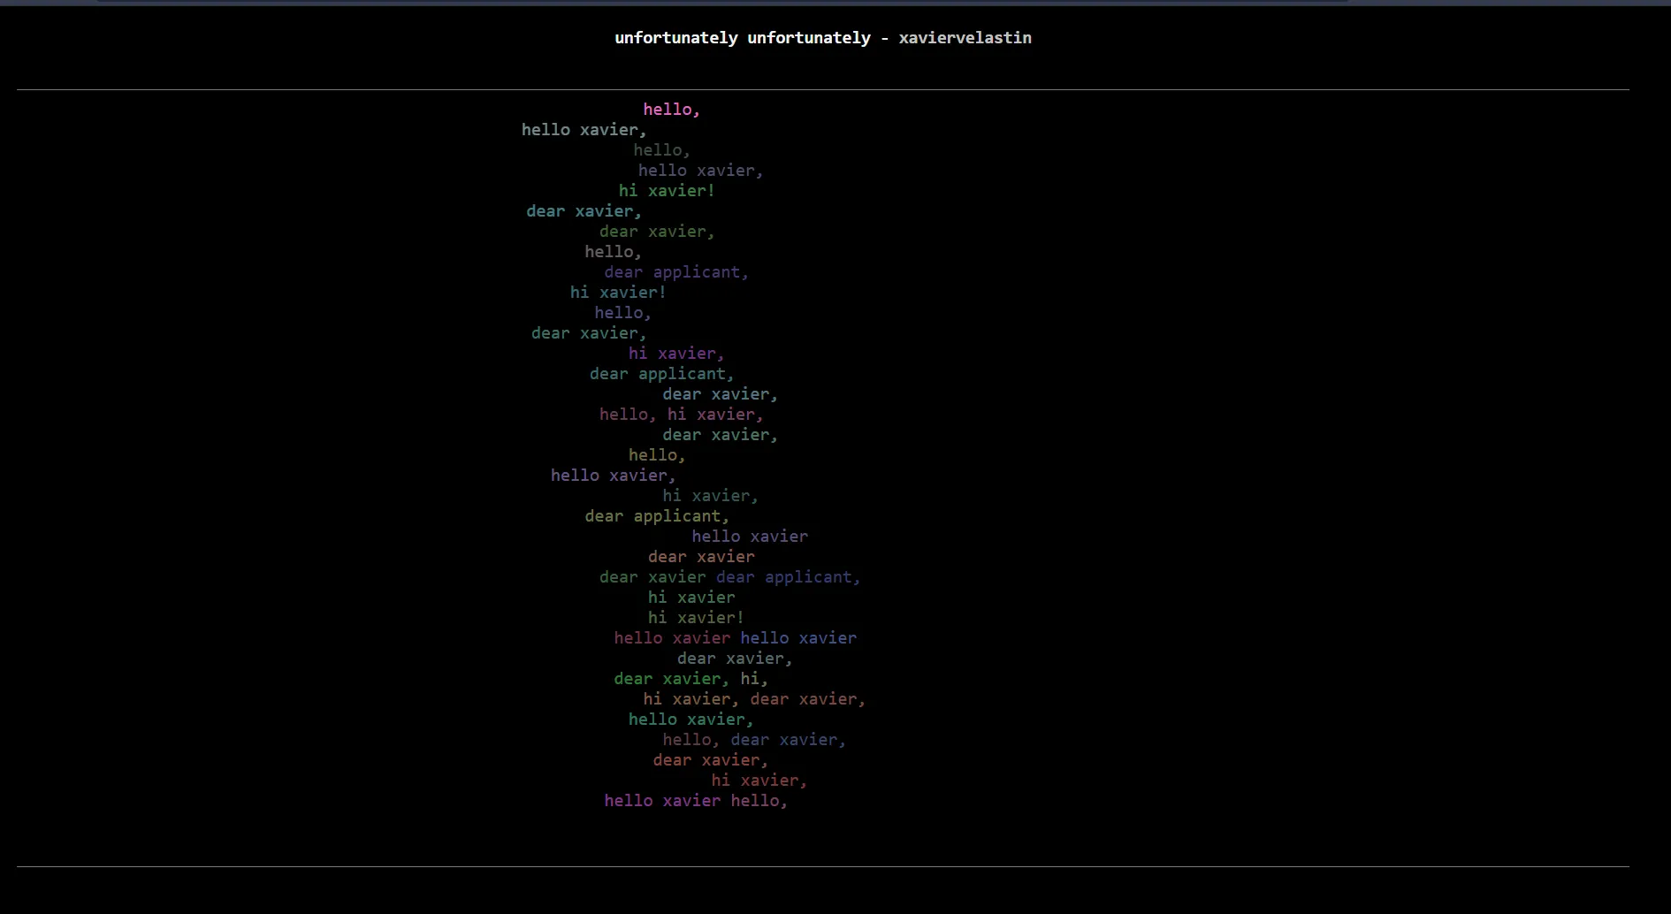Click standalone 'dear xavier' line without comma
The height and width of the screenshot is (914, 1671).
point(701,557)
